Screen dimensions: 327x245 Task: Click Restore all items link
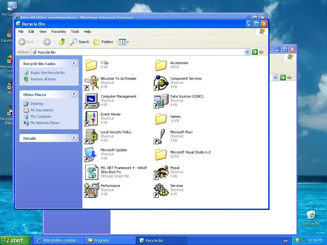43,79
